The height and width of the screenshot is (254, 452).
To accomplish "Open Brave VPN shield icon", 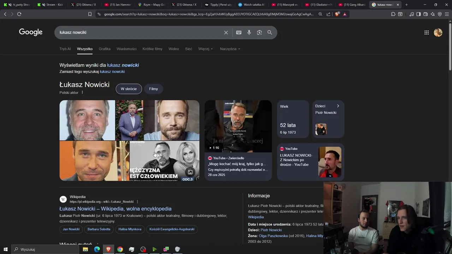I will click(x=440, y=14).
